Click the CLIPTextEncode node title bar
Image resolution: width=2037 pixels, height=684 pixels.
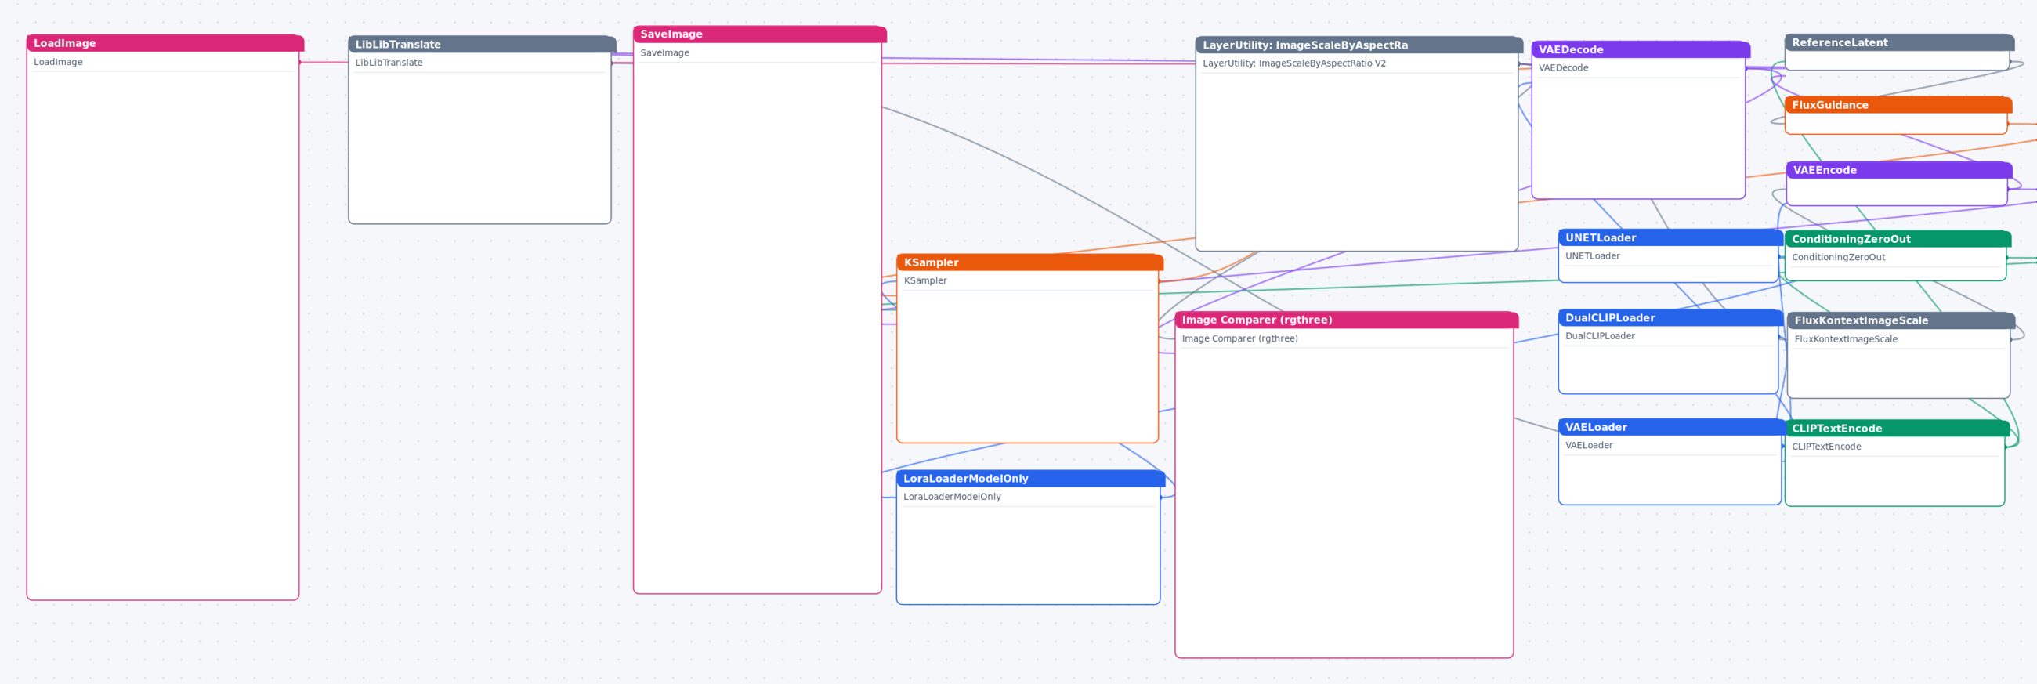[x=1897, y=429]
